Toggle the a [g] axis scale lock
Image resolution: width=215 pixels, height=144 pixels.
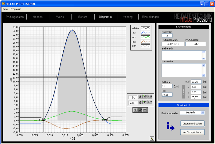coord(140,103)
